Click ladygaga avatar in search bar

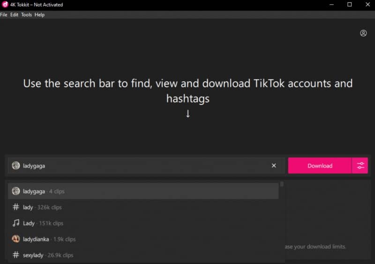click(16, 166)
